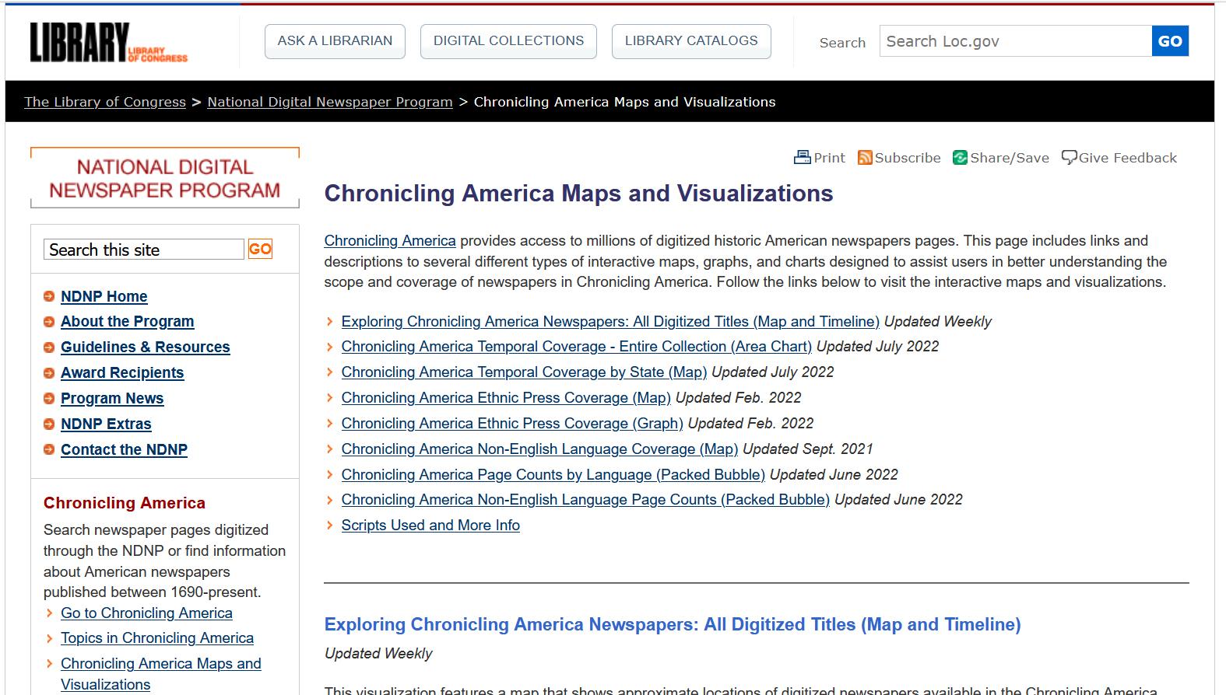Open Contact the NDNP in sidebar

[x=125, y=449]
